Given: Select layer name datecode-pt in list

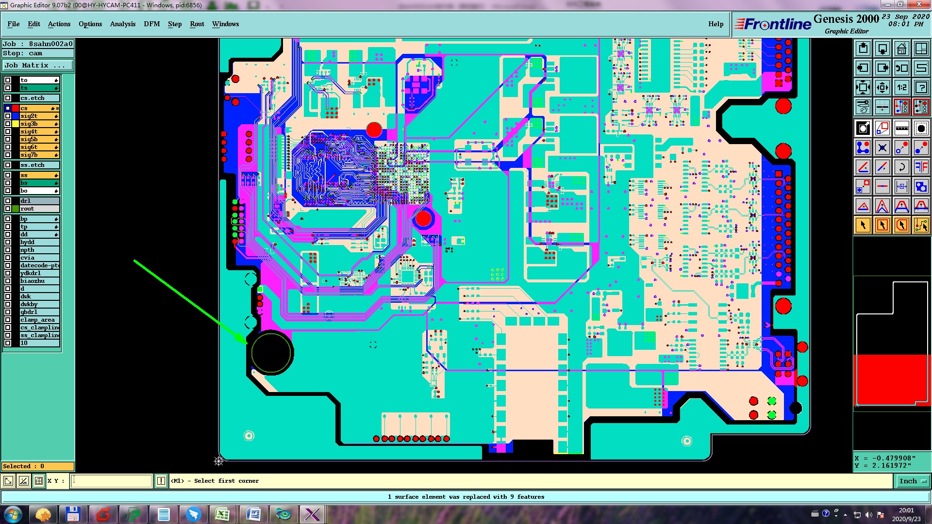Looking at the screenshot, I should (39, 265).
